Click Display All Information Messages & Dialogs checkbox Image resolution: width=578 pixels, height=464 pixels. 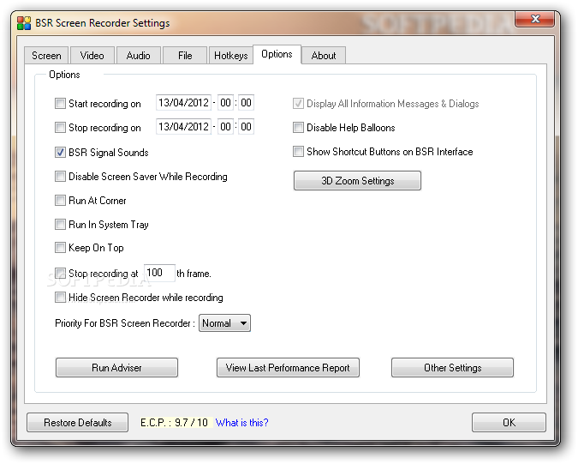[298, 104]
